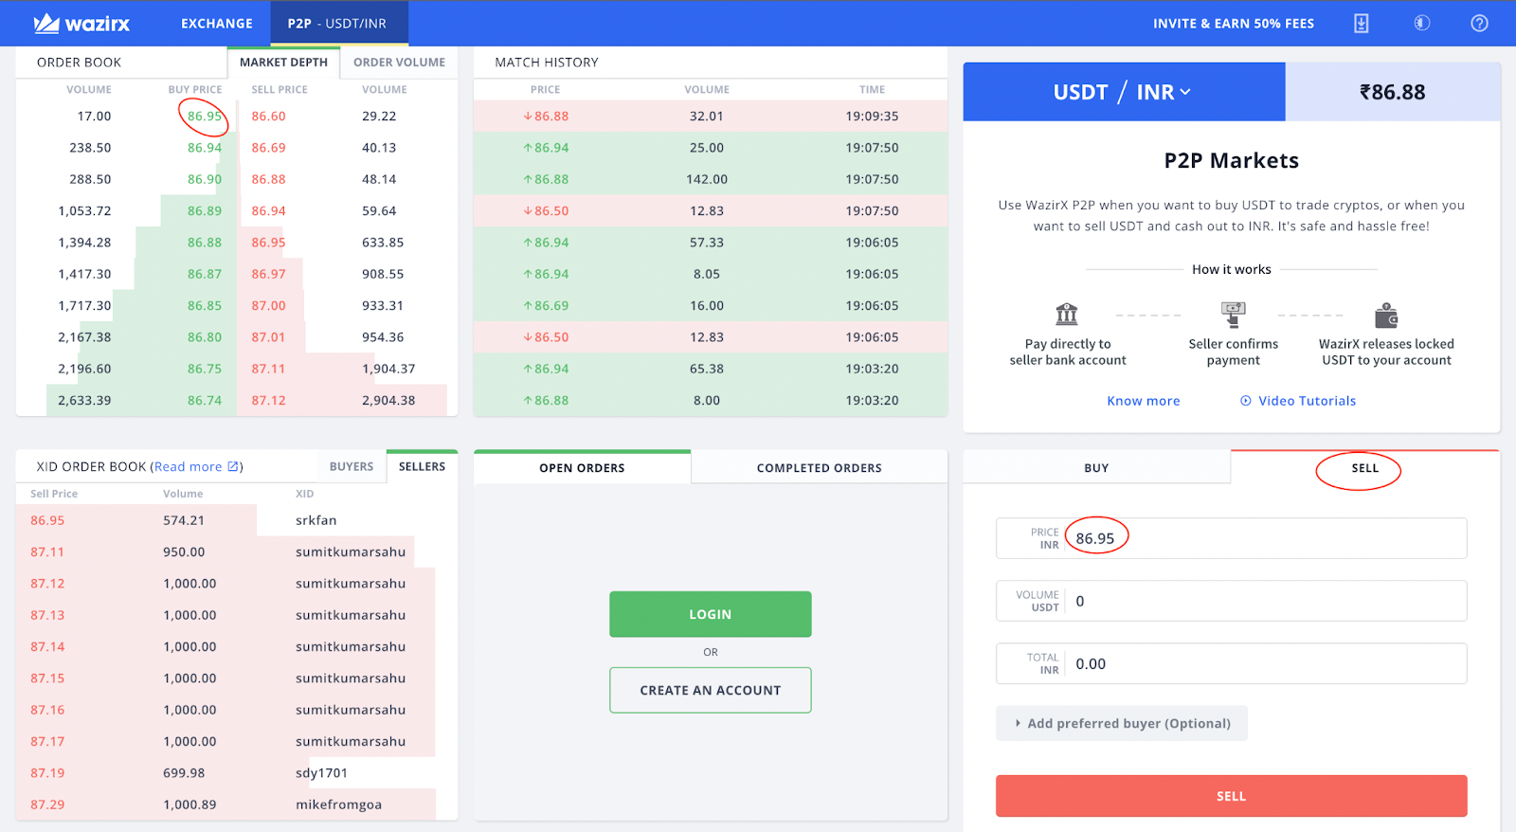Screen dimensions: 1516x832
Task: Switch to ORDER VOLUME tab
Action: (399, 63)
